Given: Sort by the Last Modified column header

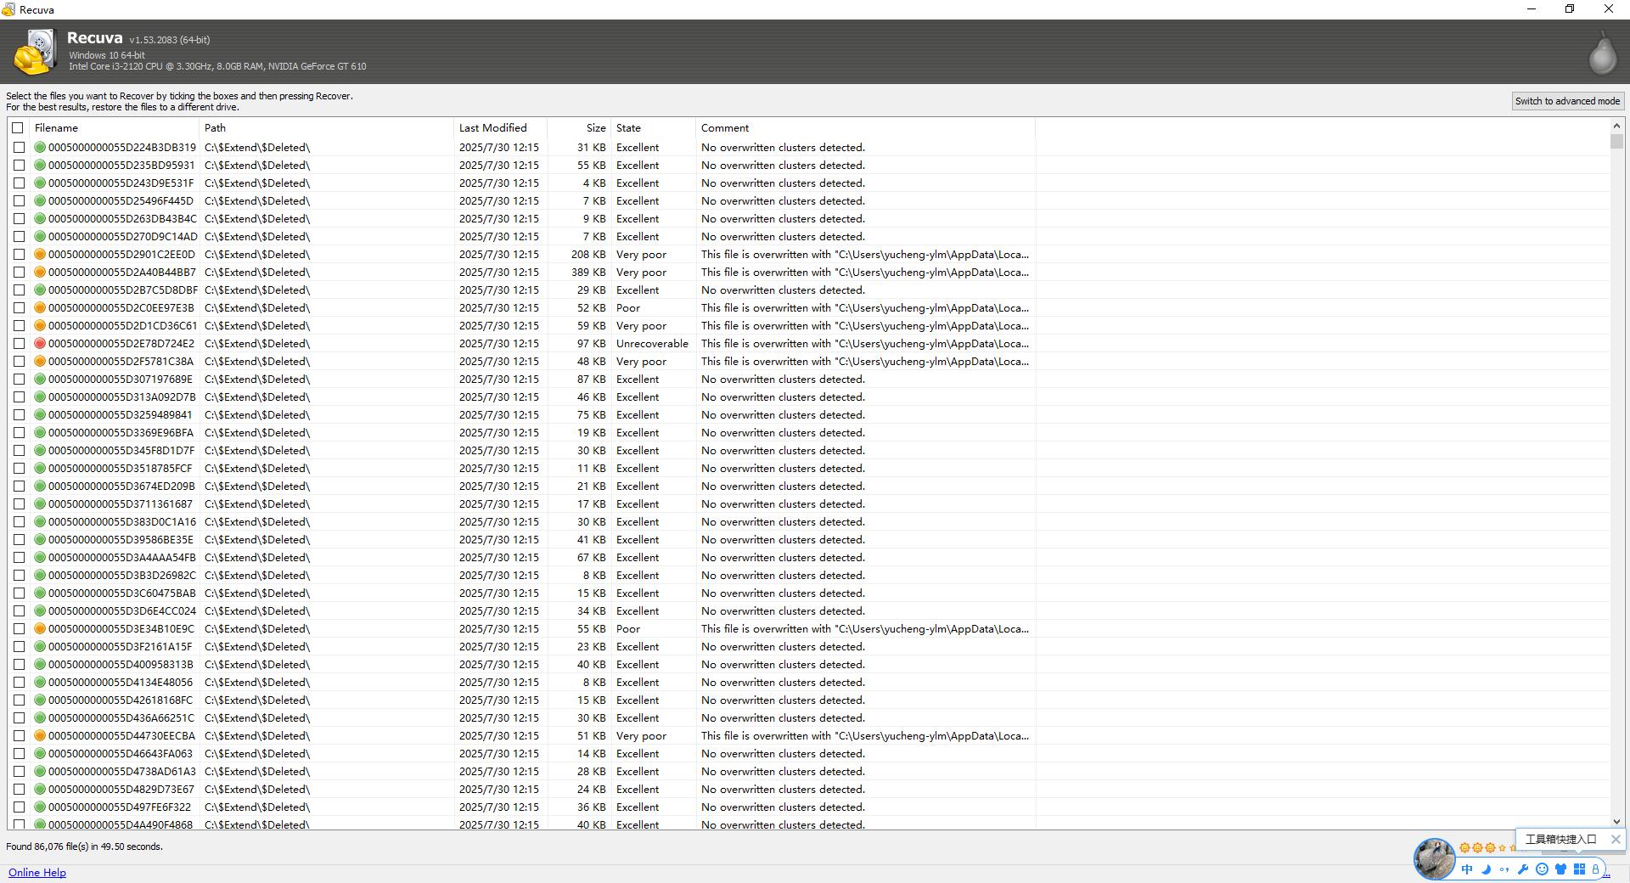Looking at the screenshot, I should [500, 127].
